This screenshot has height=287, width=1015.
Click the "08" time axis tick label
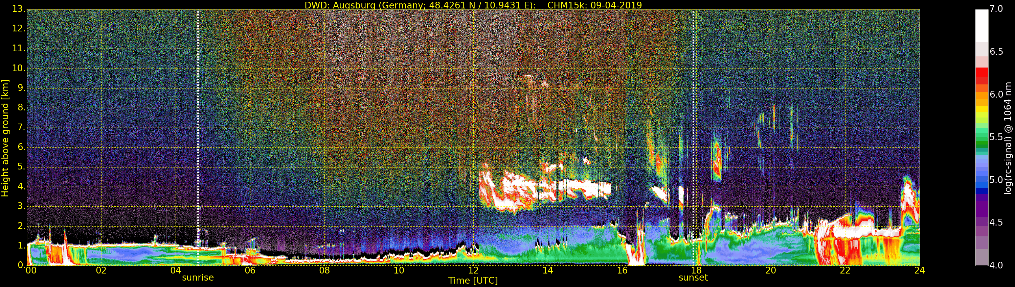(324, 270)
